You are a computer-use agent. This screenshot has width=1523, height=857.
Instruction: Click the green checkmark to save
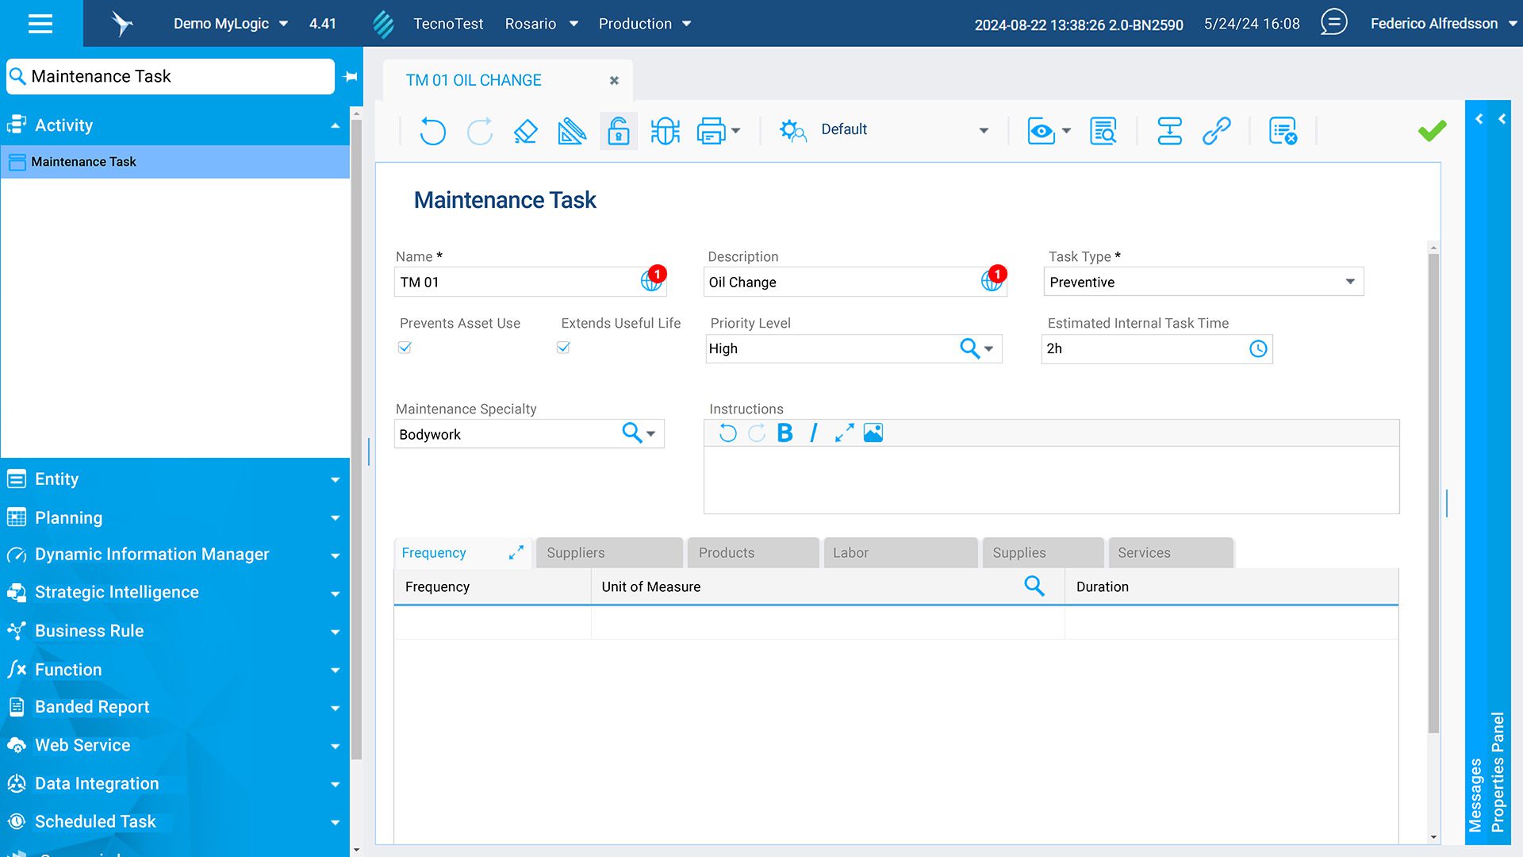tap(1432, 131)
